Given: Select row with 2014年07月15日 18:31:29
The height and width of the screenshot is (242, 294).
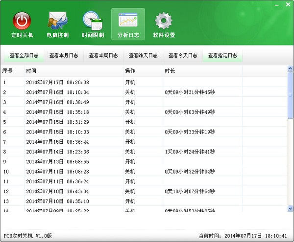Looking at the screenshot, I should coord(144,122).
